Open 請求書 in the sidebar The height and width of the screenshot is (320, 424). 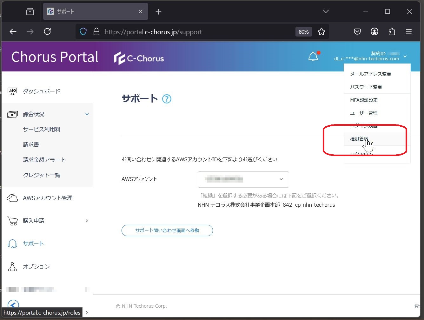point(31,145)
